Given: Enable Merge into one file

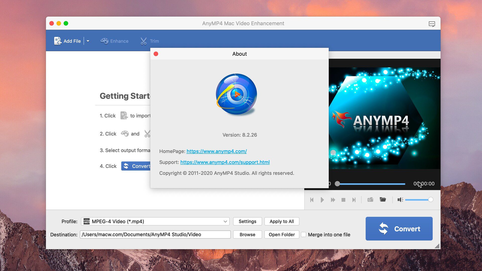Looking at the screenshot, I should (x=304, y=235).
